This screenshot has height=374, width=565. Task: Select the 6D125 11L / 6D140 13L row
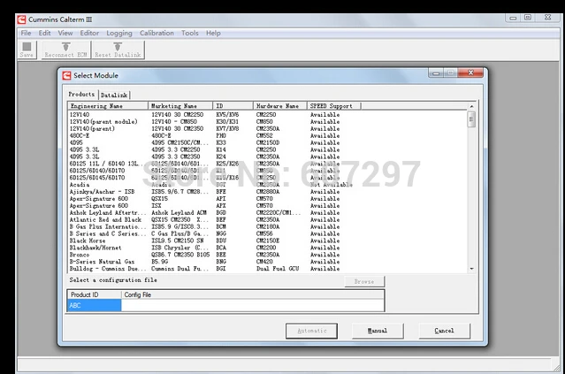coord(269,164)
